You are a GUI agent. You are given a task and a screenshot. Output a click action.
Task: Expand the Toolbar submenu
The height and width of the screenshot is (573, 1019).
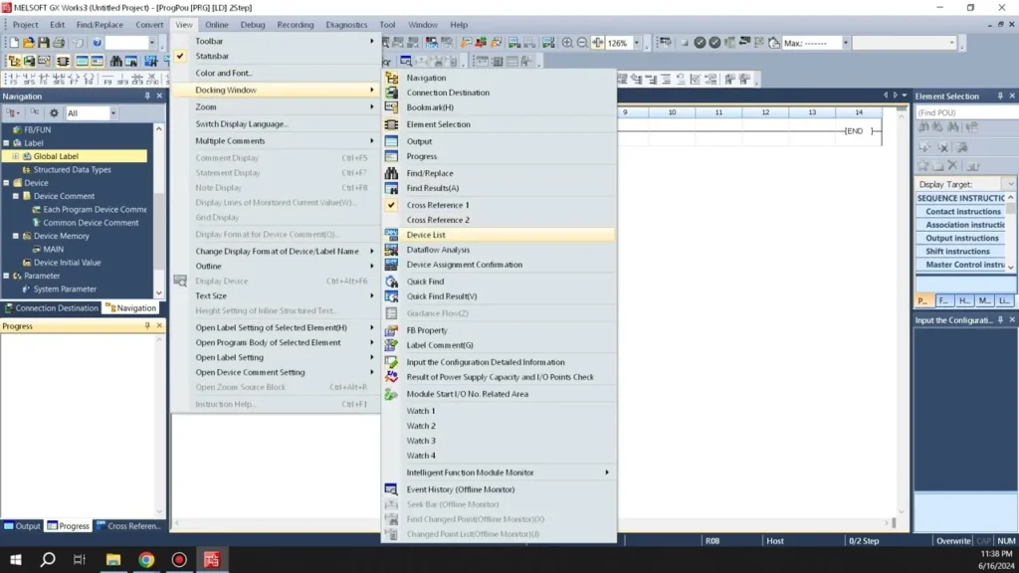(x=277, y=41)
